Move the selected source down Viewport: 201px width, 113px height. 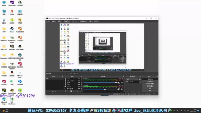(77, 91)
